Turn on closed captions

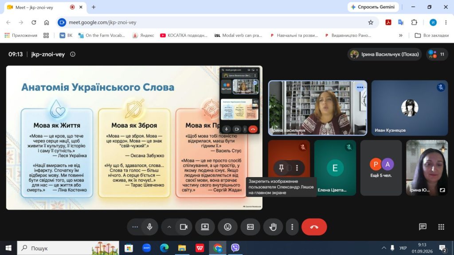point(250,227)
